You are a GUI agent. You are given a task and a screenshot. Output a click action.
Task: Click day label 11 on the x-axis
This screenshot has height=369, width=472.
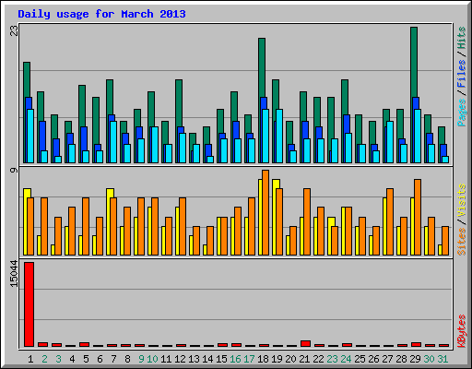tap(166, 359)
